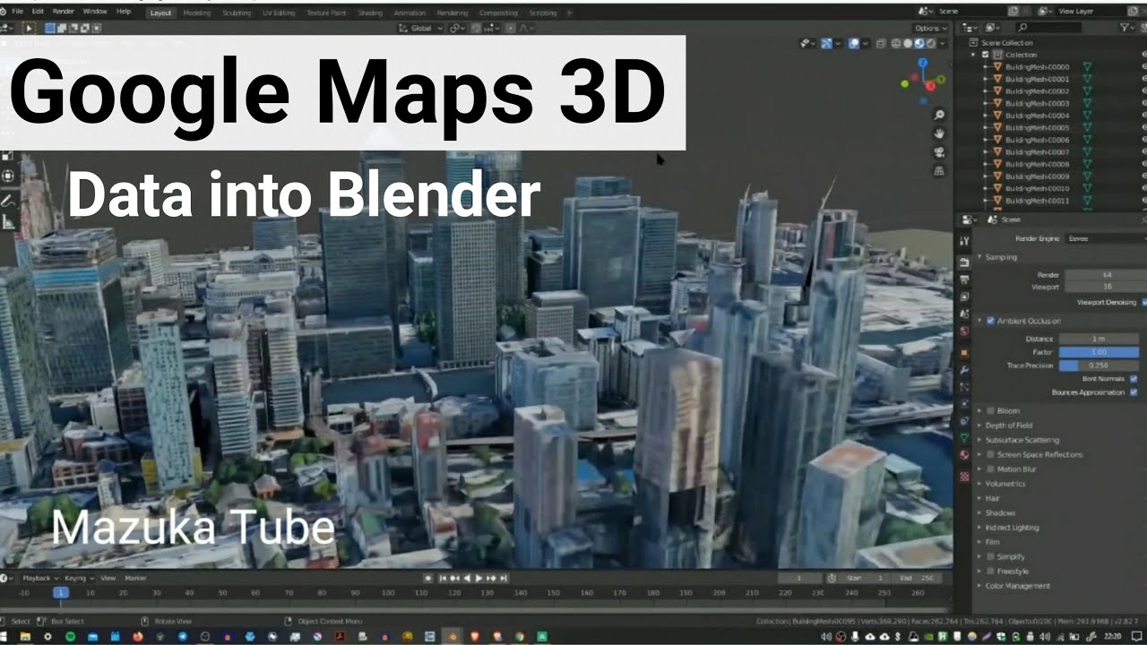Viewport: 1147px width, 645px height.
Task: Select rendered viewport shading
Action: (931, 44)
